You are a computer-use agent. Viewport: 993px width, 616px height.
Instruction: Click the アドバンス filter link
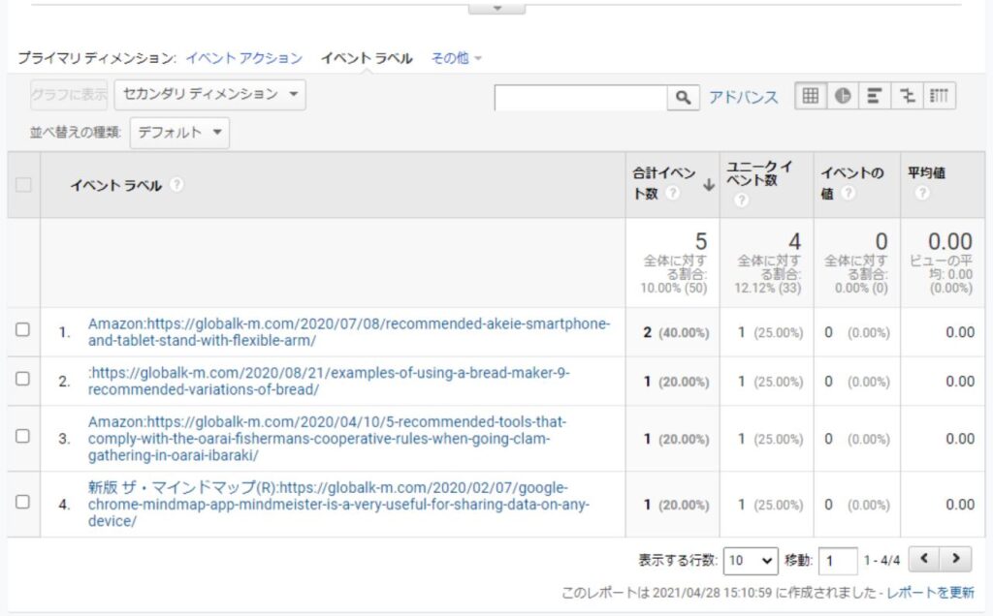(x=743, y=97)
